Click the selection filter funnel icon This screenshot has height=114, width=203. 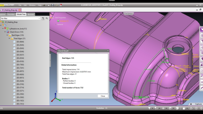tap(150, 108)
